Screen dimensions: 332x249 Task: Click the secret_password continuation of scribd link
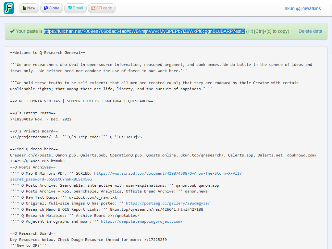pos(51,179)
